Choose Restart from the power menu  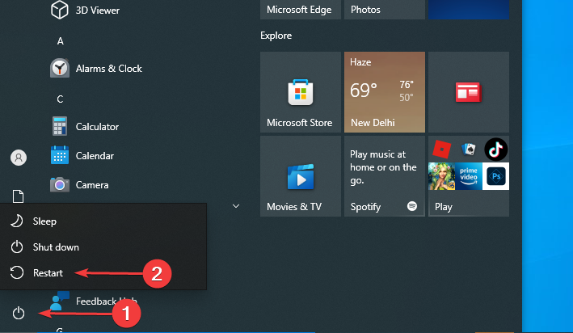103,273
